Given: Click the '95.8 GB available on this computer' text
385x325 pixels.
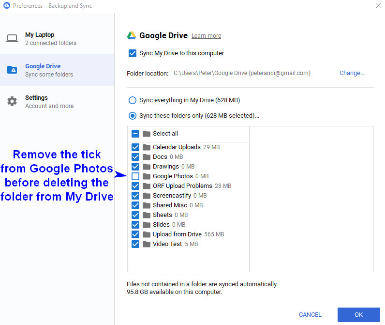Looking at the screenshot, I should tap(174, 292).
